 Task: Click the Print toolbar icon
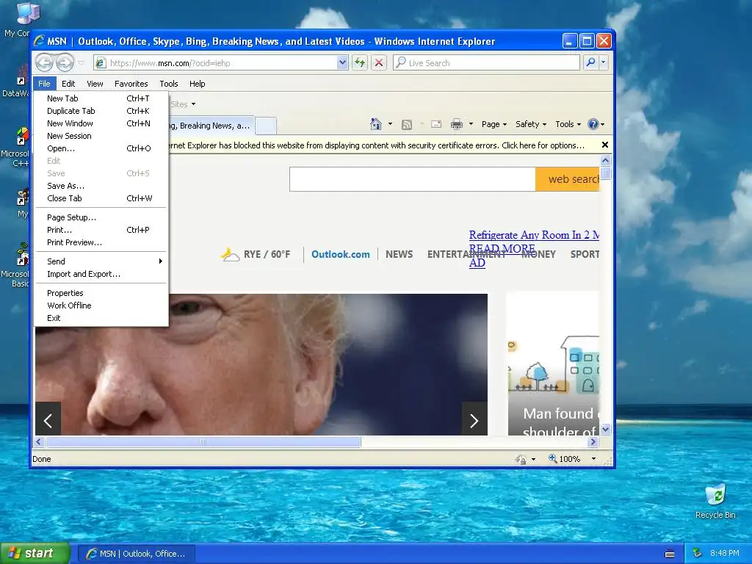(x=457, y=124)
